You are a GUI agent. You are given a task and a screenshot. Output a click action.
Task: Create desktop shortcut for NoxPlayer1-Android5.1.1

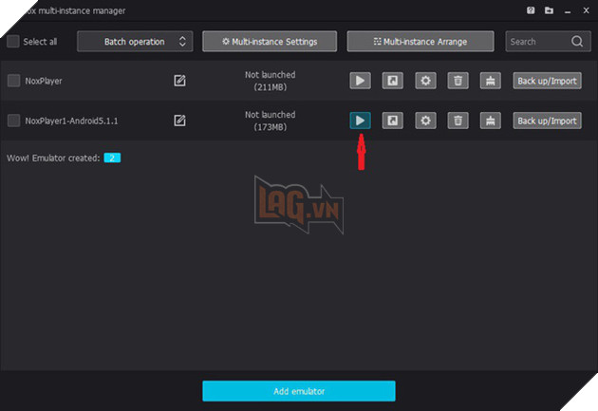[392, 121]
